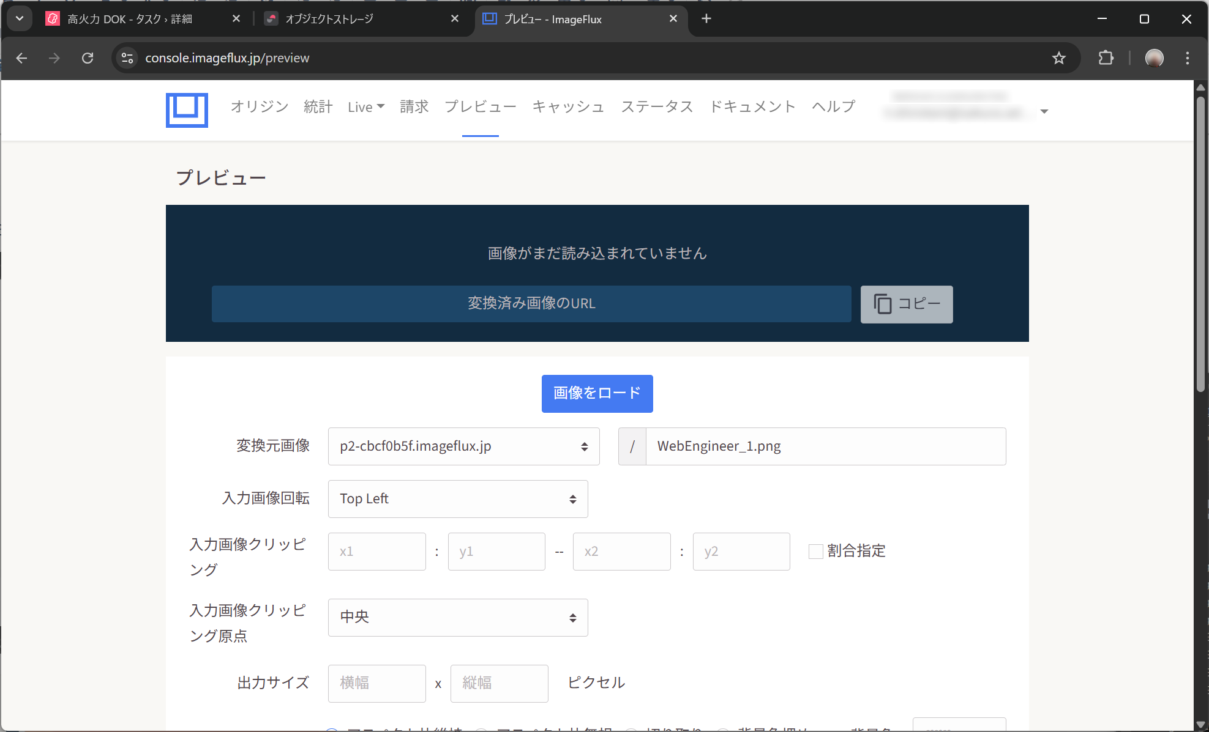Enable the 割合指定 checkbox
The height and width of the screenshot is (732, 1209).
click(x=815, y=552)
